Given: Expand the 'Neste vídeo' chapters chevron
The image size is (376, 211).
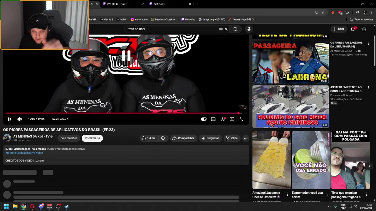Looking at the screenshot, I should pos(68,119).
